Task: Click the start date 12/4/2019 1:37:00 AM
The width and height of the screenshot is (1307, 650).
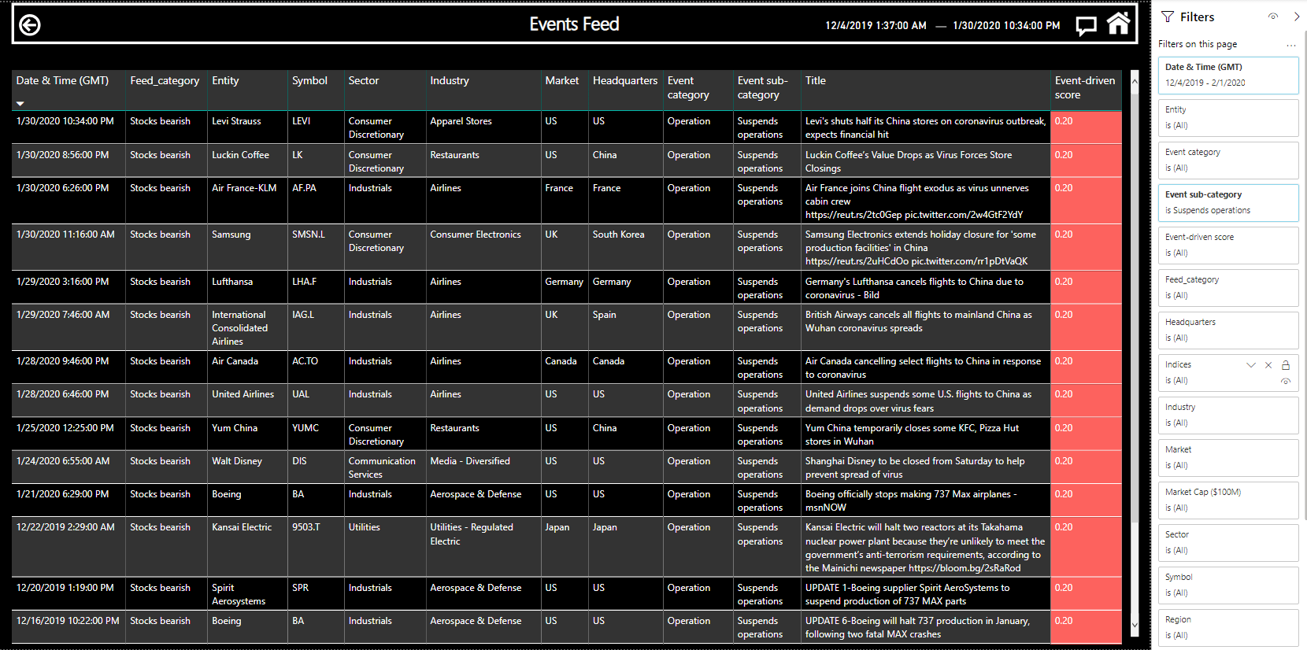Action: tap(876, 26)
